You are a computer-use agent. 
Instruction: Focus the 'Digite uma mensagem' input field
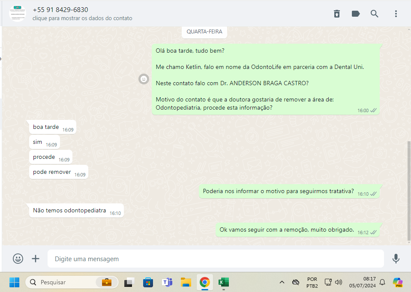click(214, 259)
